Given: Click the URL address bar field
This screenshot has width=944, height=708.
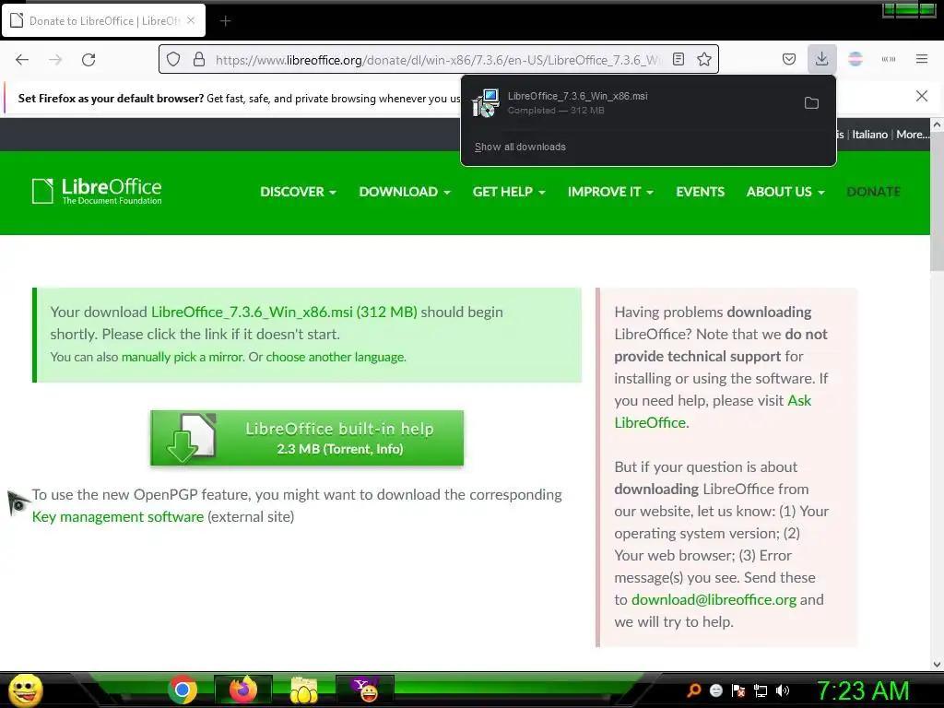Looking at the screenshot, I should [436, 60].
